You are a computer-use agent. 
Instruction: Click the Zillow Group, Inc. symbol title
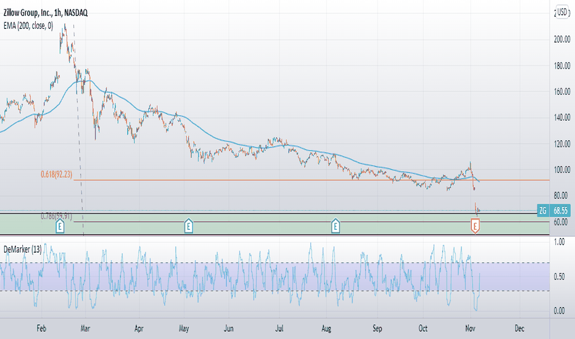tap(46, 13)
